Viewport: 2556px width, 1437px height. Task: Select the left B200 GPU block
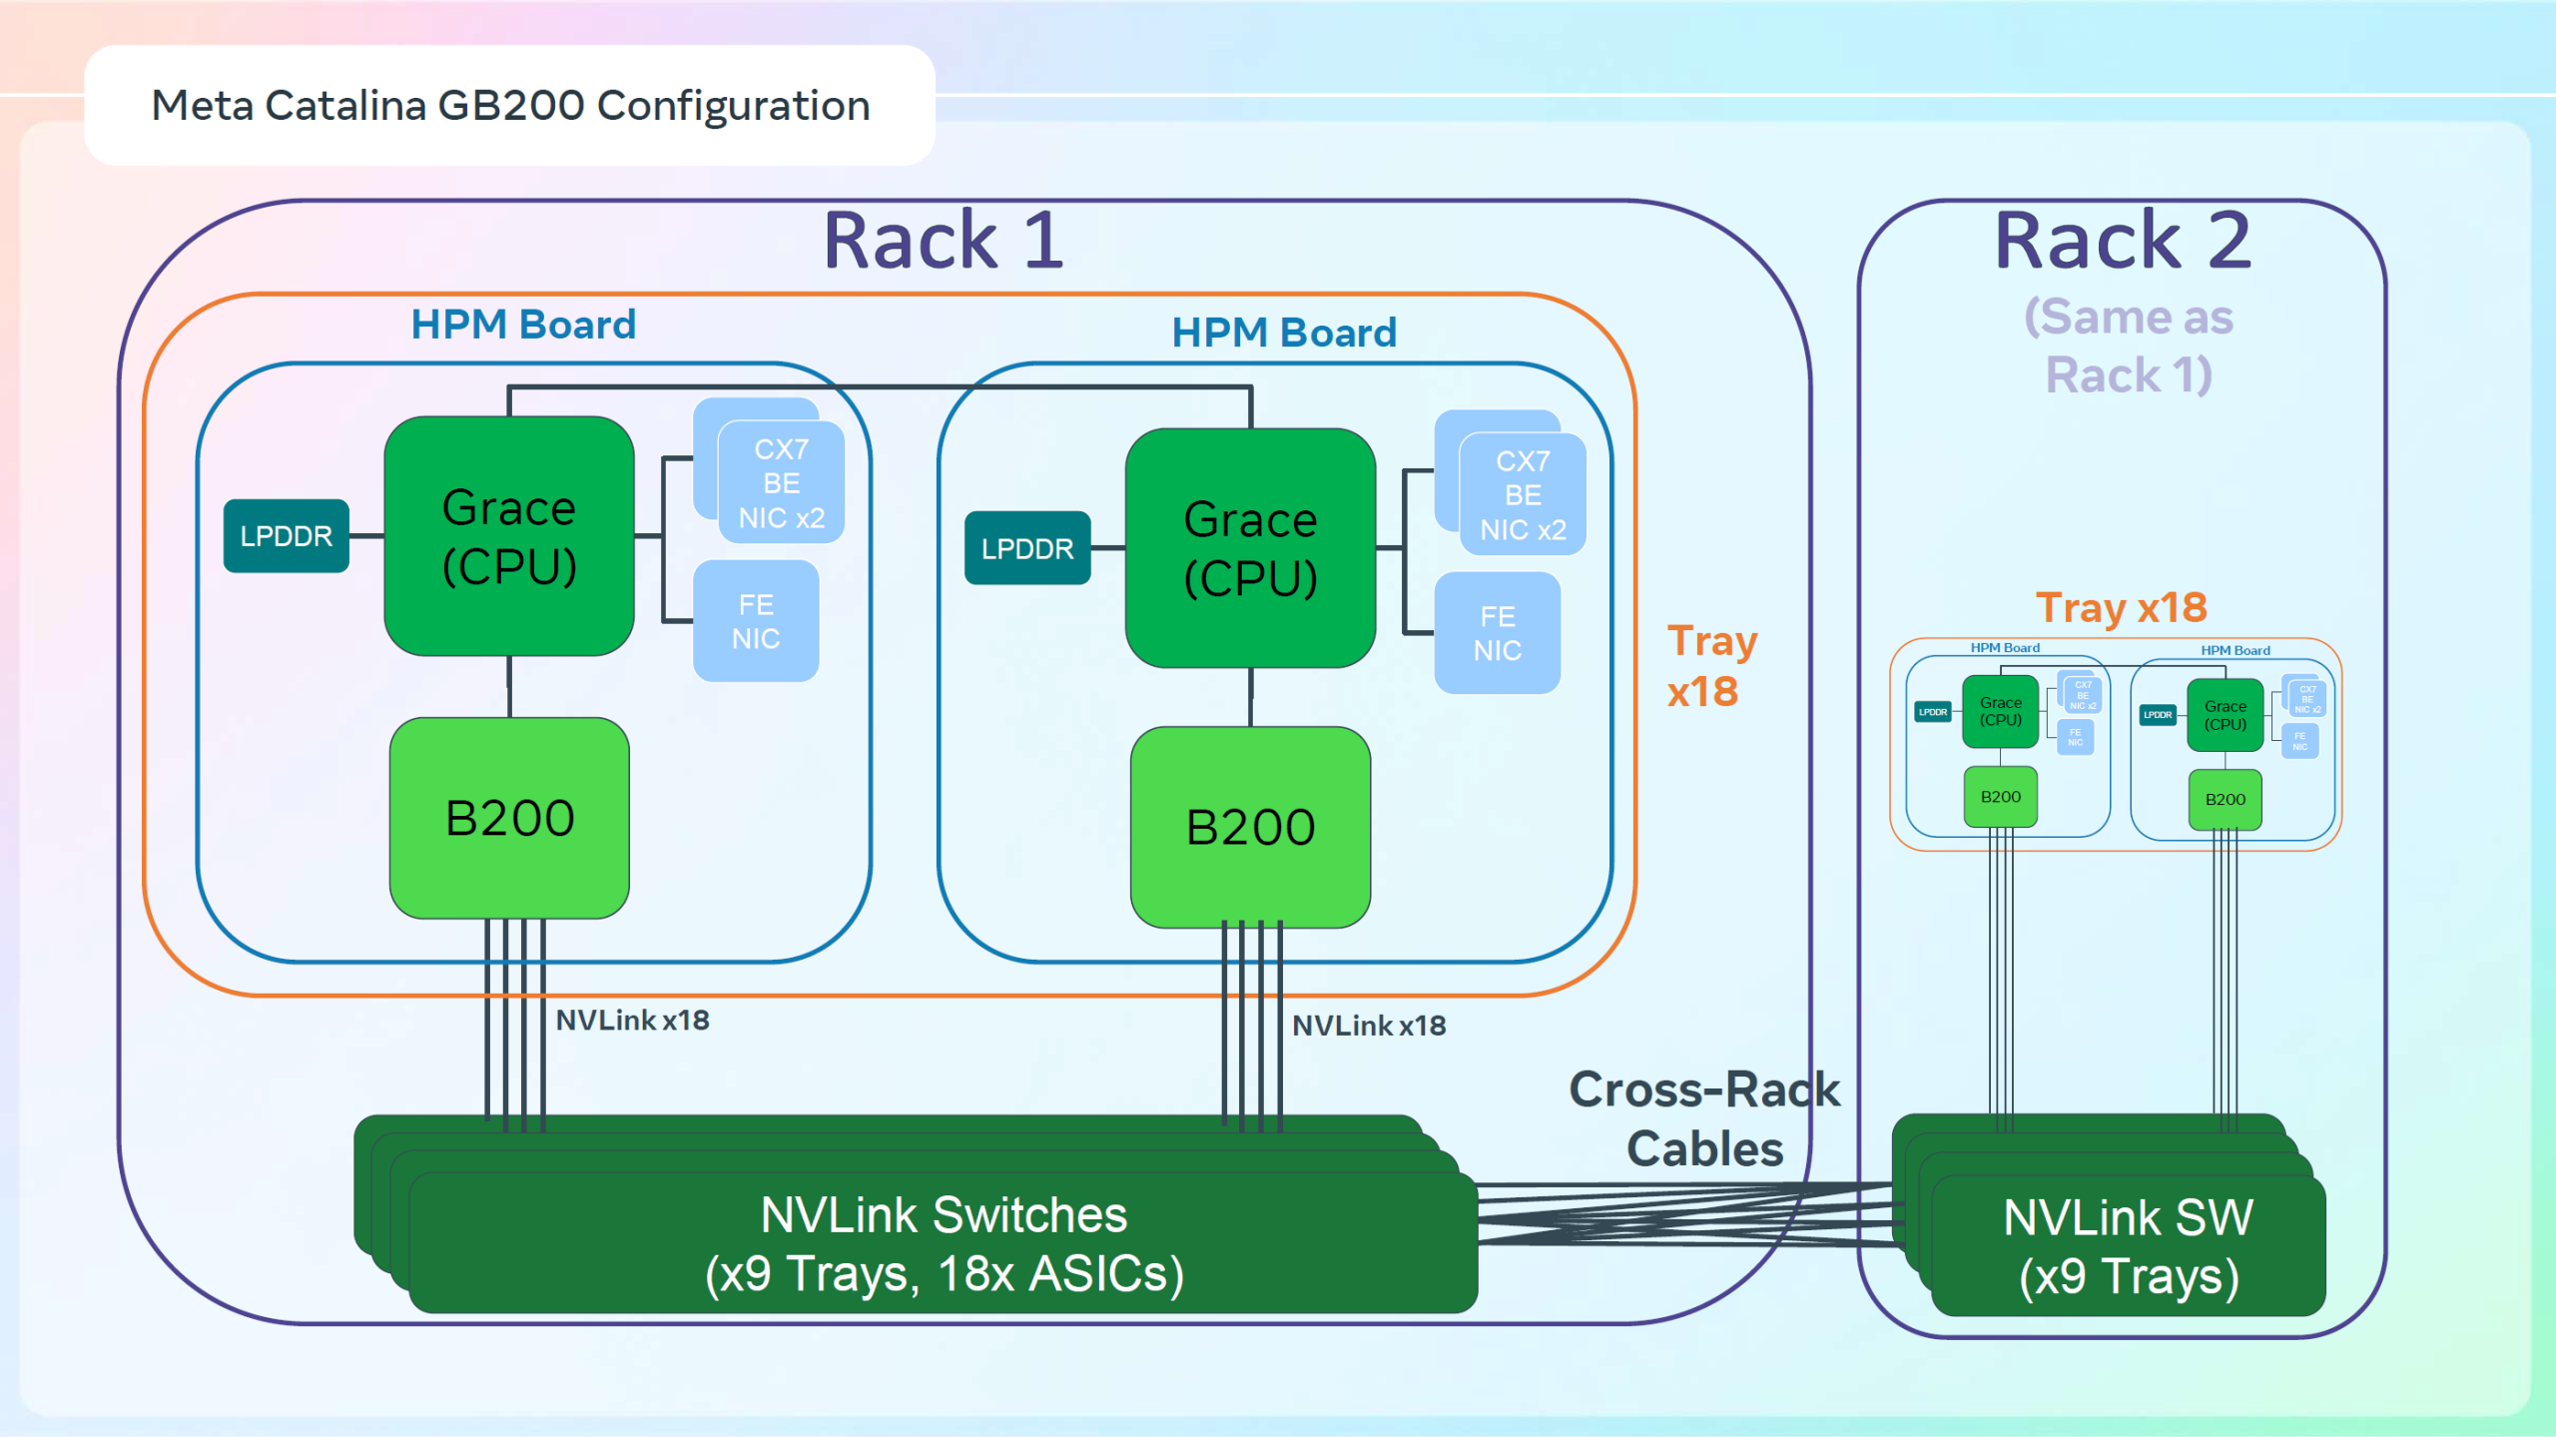(x=509, y=818)
